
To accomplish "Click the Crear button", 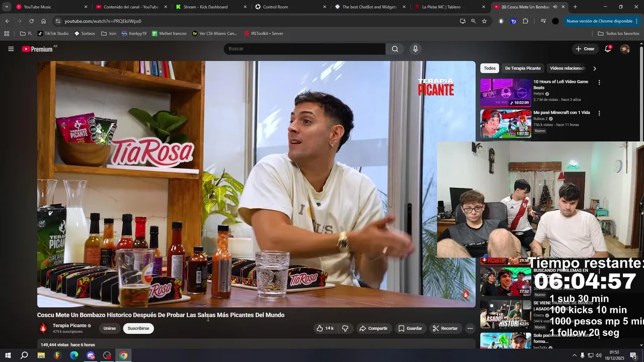I will pos(585,49).
